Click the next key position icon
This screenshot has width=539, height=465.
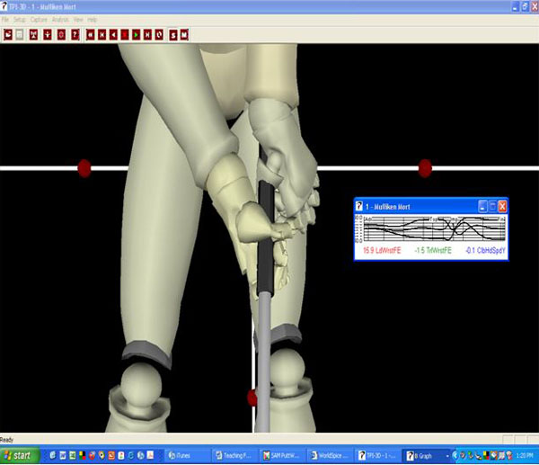click(x=147, y=35)
